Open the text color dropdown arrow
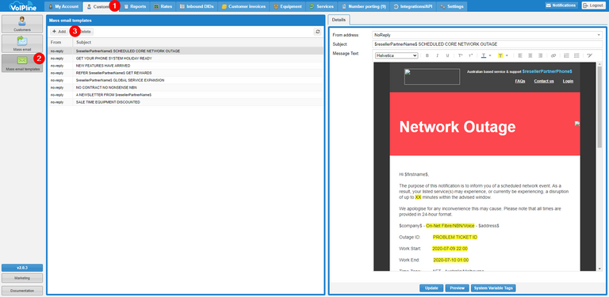Screen dimensions: 609x297 tap(490, 55)
